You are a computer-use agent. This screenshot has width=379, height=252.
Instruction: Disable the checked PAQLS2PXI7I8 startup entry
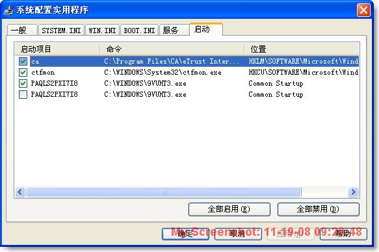pos(23,83)
